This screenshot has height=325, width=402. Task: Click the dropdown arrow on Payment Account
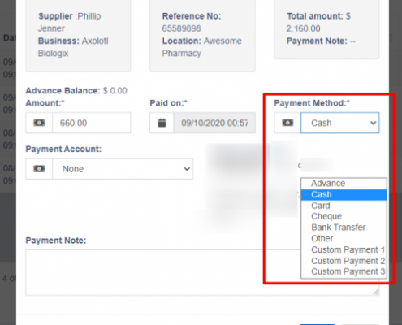click(187, 169)
